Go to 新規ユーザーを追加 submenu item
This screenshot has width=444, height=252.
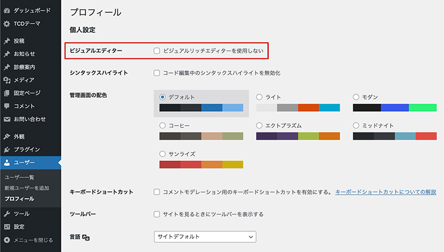pyautogui.click(x=27, y=188)
